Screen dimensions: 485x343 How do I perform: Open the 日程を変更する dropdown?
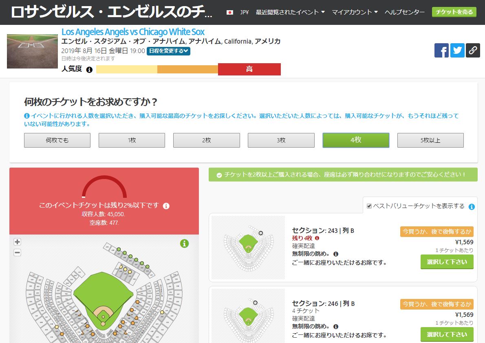point(168,51)
